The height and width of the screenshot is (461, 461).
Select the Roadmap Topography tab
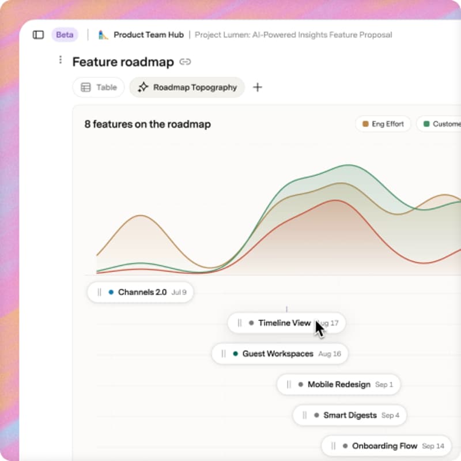[187, 87]
